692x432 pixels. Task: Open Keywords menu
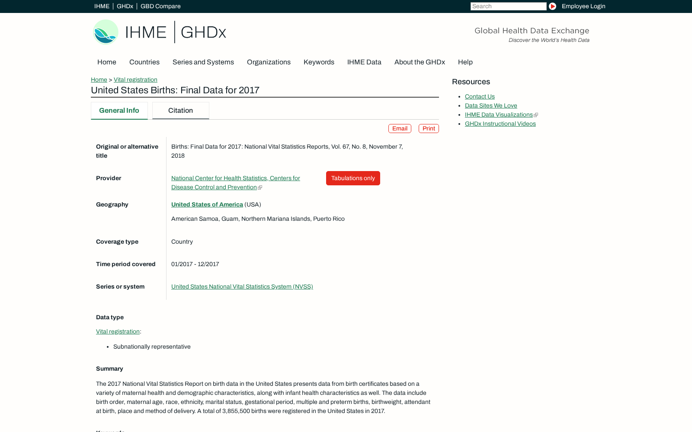pos(319,62)
